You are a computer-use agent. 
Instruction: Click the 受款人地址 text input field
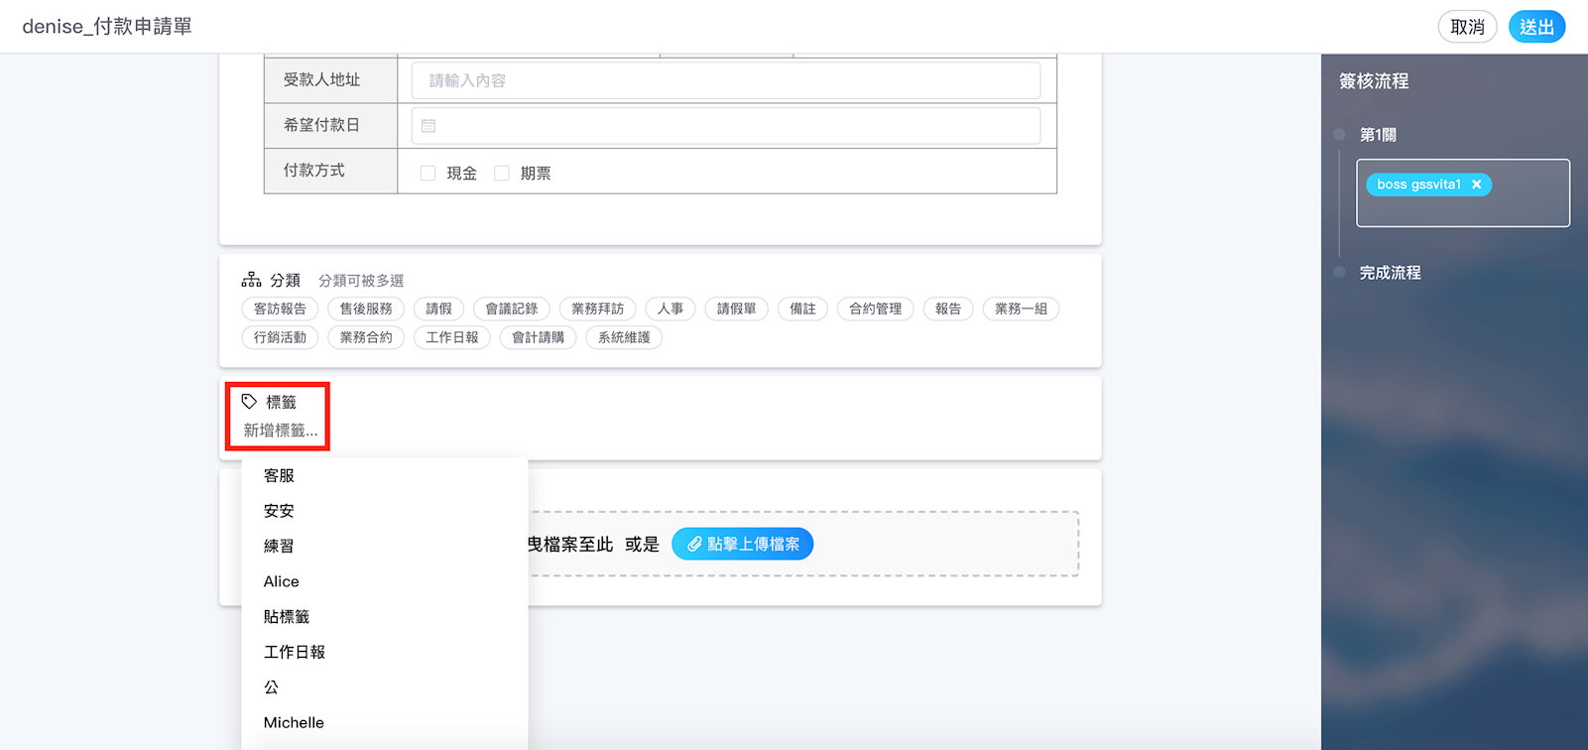click(725, 80)
